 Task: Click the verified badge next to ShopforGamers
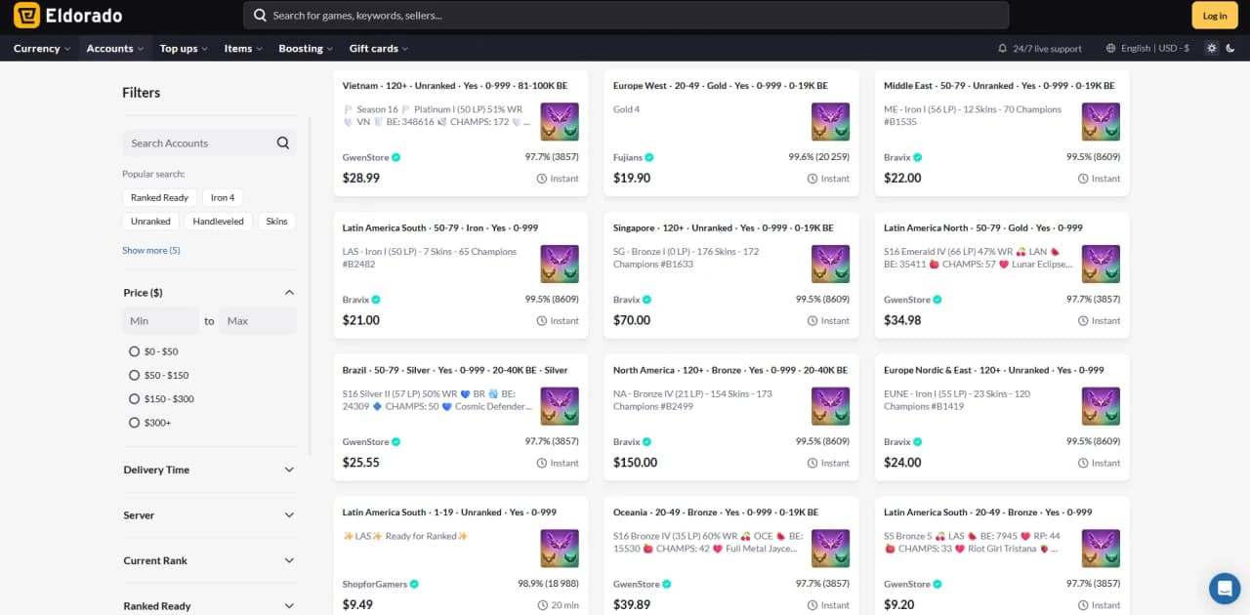[x=414, y=584]
